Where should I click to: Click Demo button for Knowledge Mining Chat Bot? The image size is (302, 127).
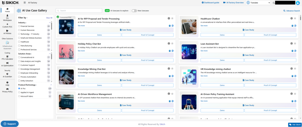point(99,85)
